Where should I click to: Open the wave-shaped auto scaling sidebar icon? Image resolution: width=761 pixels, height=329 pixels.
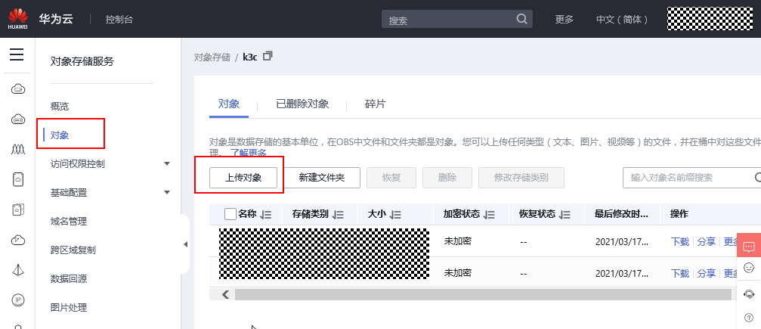tap(18, 149)
